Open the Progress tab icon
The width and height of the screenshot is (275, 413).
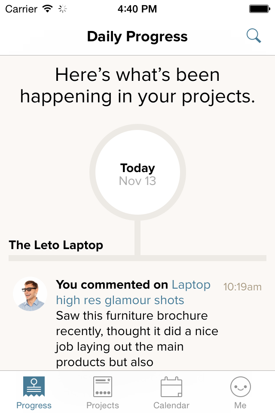point(34,387)
